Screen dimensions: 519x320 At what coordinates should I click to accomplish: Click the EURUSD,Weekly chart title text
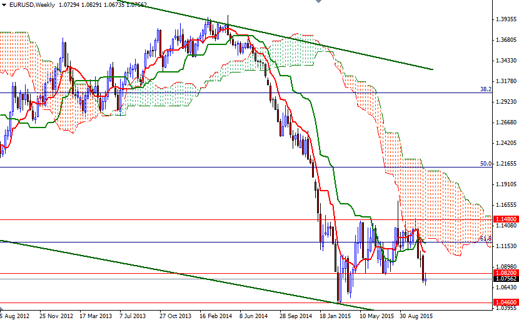point(32,5)
